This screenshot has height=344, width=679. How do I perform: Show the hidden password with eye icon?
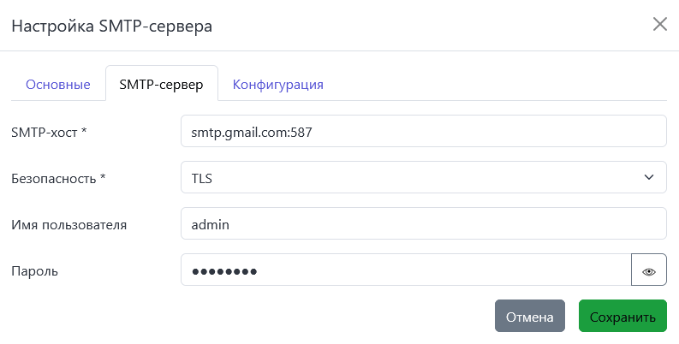[649, 271]
